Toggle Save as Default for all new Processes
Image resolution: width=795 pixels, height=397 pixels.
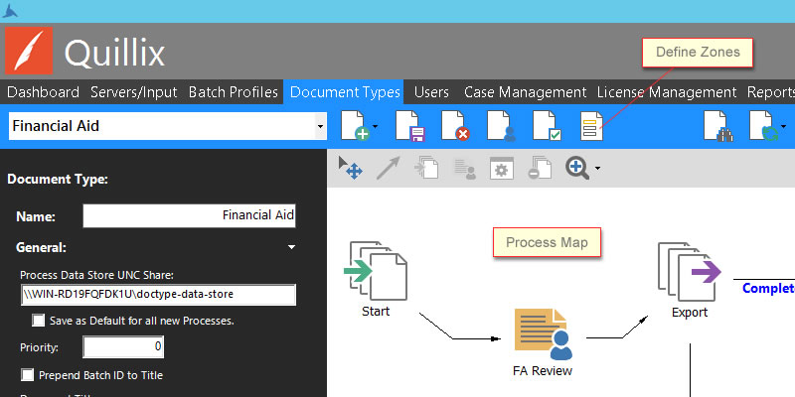(38, 321)
